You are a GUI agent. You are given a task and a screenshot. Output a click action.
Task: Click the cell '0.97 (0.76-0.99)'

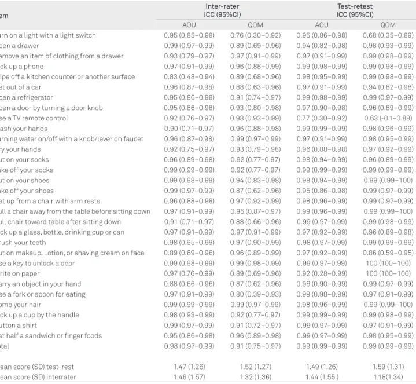click(189, 273)
